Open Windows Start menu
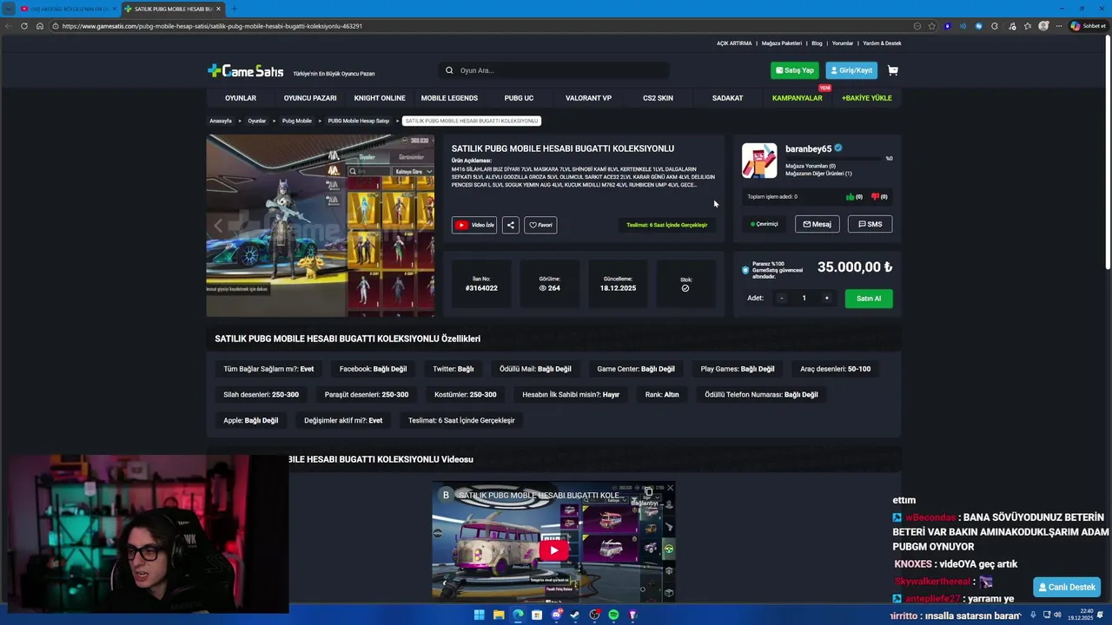Screen dimensions: 1112x625 click(x=479, y=615)
